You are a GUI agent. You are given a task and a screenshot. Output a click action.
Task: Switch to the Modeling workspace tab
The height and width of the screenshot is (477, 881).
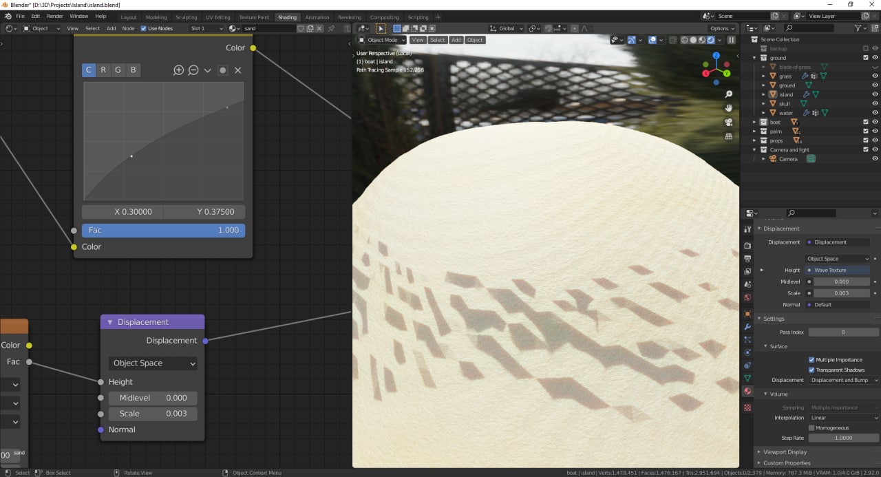(156, 17)
